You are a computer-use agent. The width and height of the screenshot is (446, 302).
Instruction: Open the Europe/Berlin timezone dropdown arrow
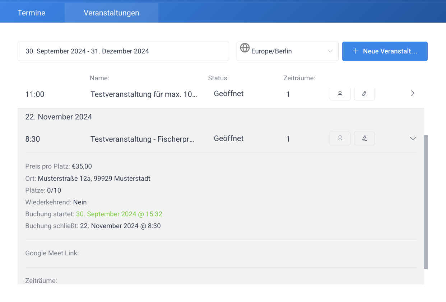pyautogui.click(x=330, y=51)
